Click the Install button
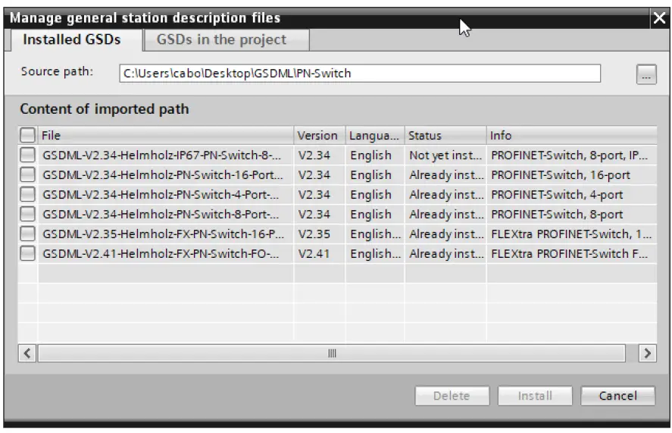This screenshot has height=433, width=672. coord(535,396)
